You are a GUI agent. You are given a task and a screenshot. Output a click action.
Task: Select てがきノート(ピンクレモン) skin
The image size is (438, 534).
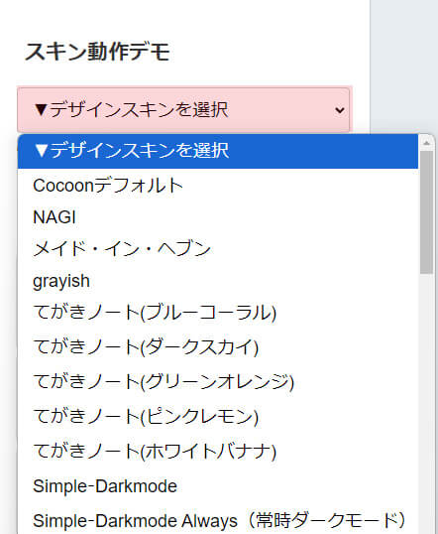tap(218, 417)
